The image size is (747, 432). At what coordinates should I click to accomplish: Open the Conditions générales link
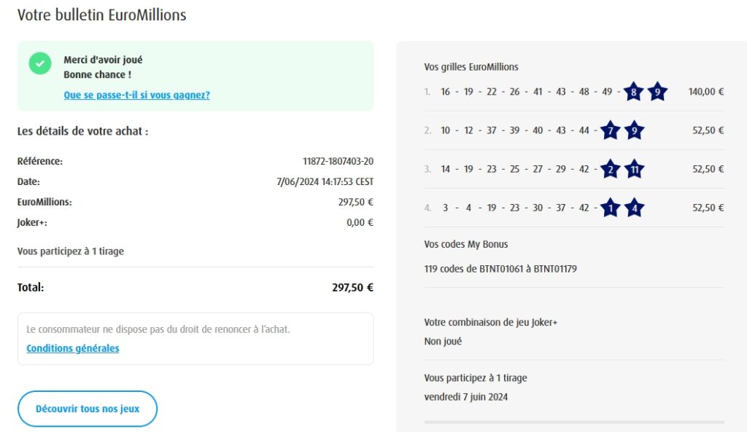[73, 348]
